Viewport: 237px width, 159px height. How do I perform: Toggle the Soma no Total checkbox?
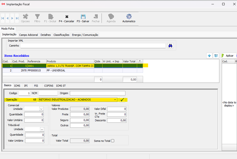tap(113, 141)
